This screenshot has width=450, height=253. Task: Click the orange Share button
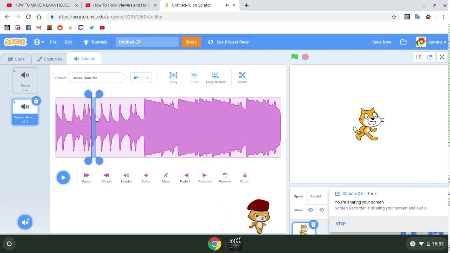pos(191,42)
